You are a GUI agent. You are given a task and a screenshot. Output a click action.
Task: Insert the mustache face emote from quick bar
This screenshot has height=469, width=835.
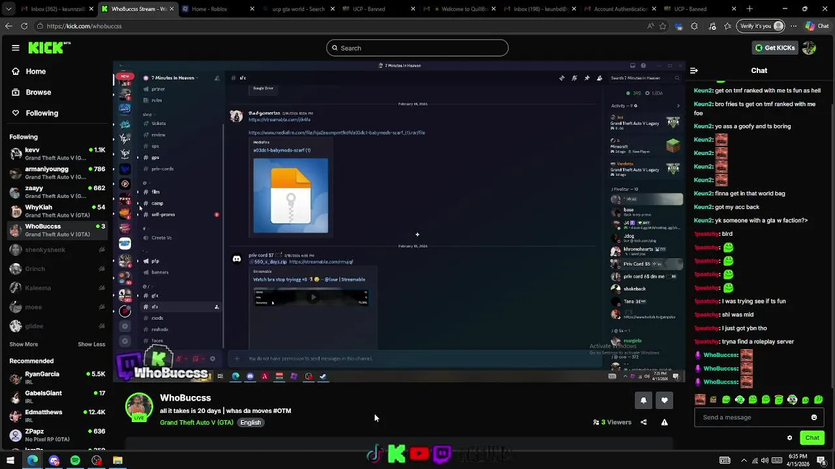pyautogui.click(x=700, y=399)
